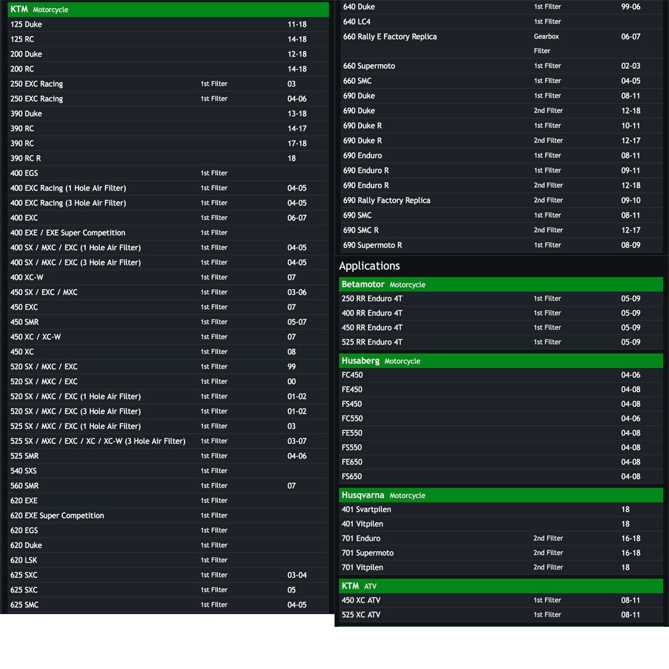This screenshot has width=669, height=669.
Task: Select 520 SX / MXC / EXC year 99 row
Action: coord(168,367)
